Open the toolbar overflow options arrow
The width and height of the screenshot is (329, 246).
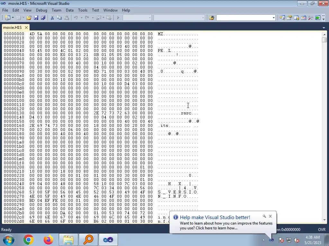pyautogui.click(x=324, y=18)
